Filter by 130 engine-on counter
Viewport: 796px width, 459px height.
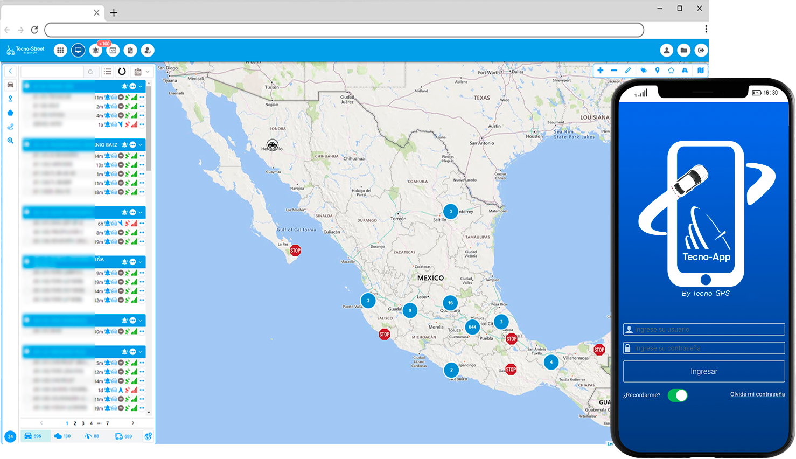point(62,436)
